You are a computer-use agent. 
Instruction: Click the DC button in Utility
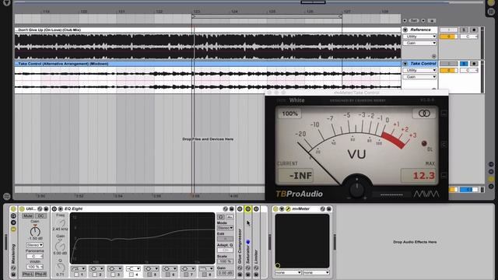[x=41, y=216]
